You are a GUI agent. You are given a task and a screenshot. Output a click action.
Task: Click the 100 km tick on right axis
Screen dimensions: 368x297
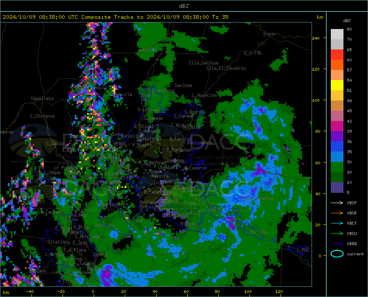[x=316, y=100]
